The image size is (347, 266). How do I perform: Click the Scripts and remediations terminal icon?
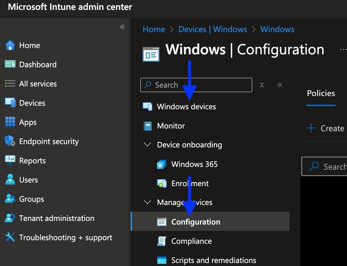click(x=162, y=260)
